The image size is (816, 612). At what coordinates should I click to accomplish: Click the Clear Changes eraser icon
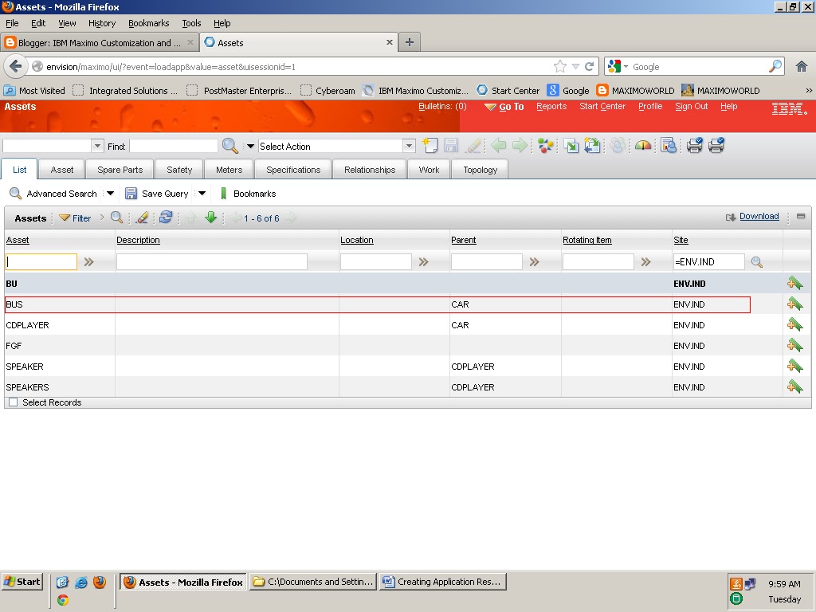click(473, 145)
